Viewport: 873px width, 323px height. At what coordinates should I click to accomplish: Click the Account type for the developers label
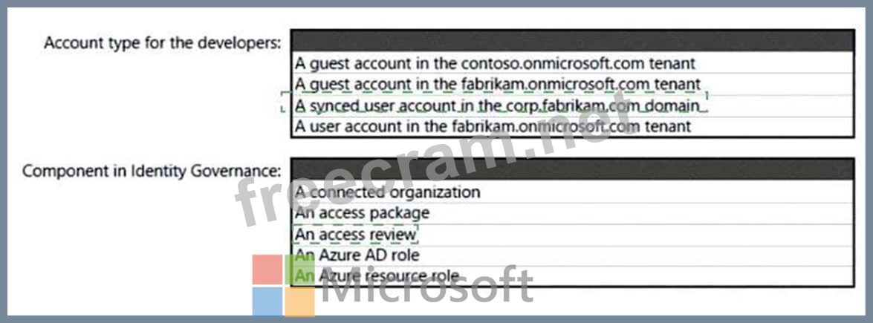tap(163, 43)
